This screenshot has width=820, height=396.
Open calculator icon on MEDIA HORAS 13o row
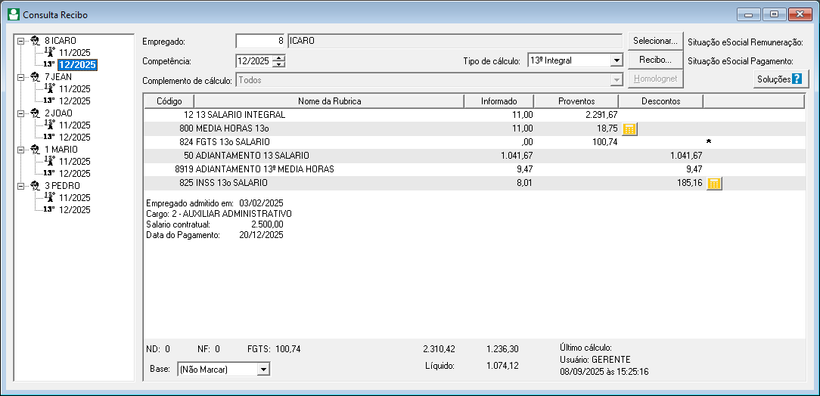point(629,128)
